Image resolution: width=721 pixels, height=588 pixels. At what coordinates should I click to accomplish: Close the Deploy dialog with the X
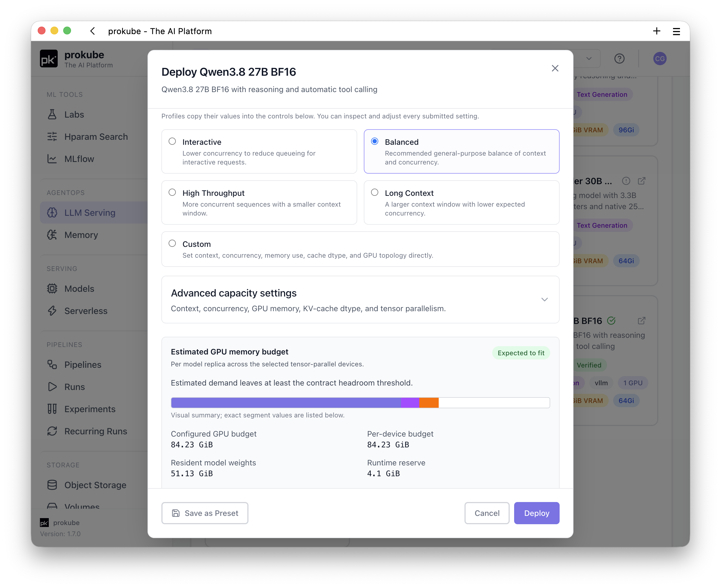[555, 69]
